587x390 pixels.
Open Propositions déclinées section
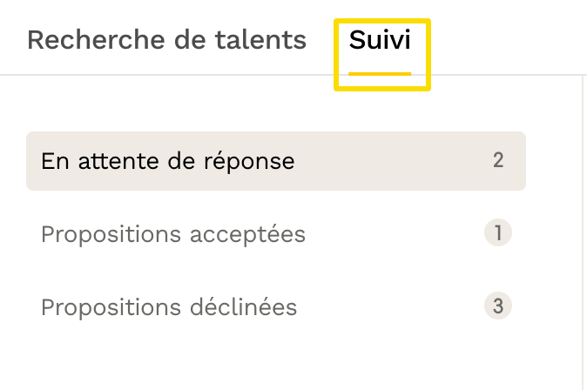(x=169, y=307)
